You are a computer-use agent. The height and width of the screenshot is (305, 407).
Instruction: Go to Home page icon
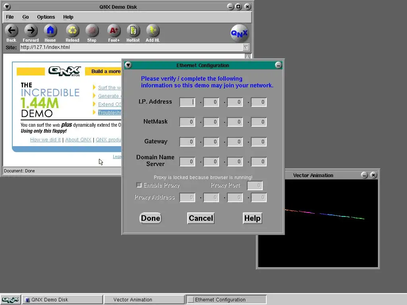50,31
